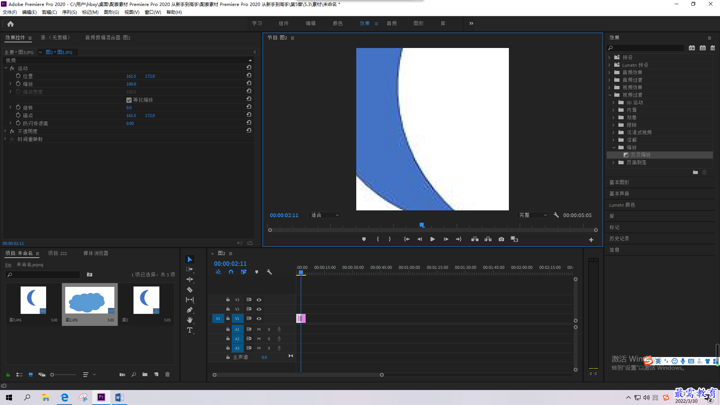Go to Out point in Program monitor
The width and height of the screenshot is (720, 405).
tap(459, 239)
